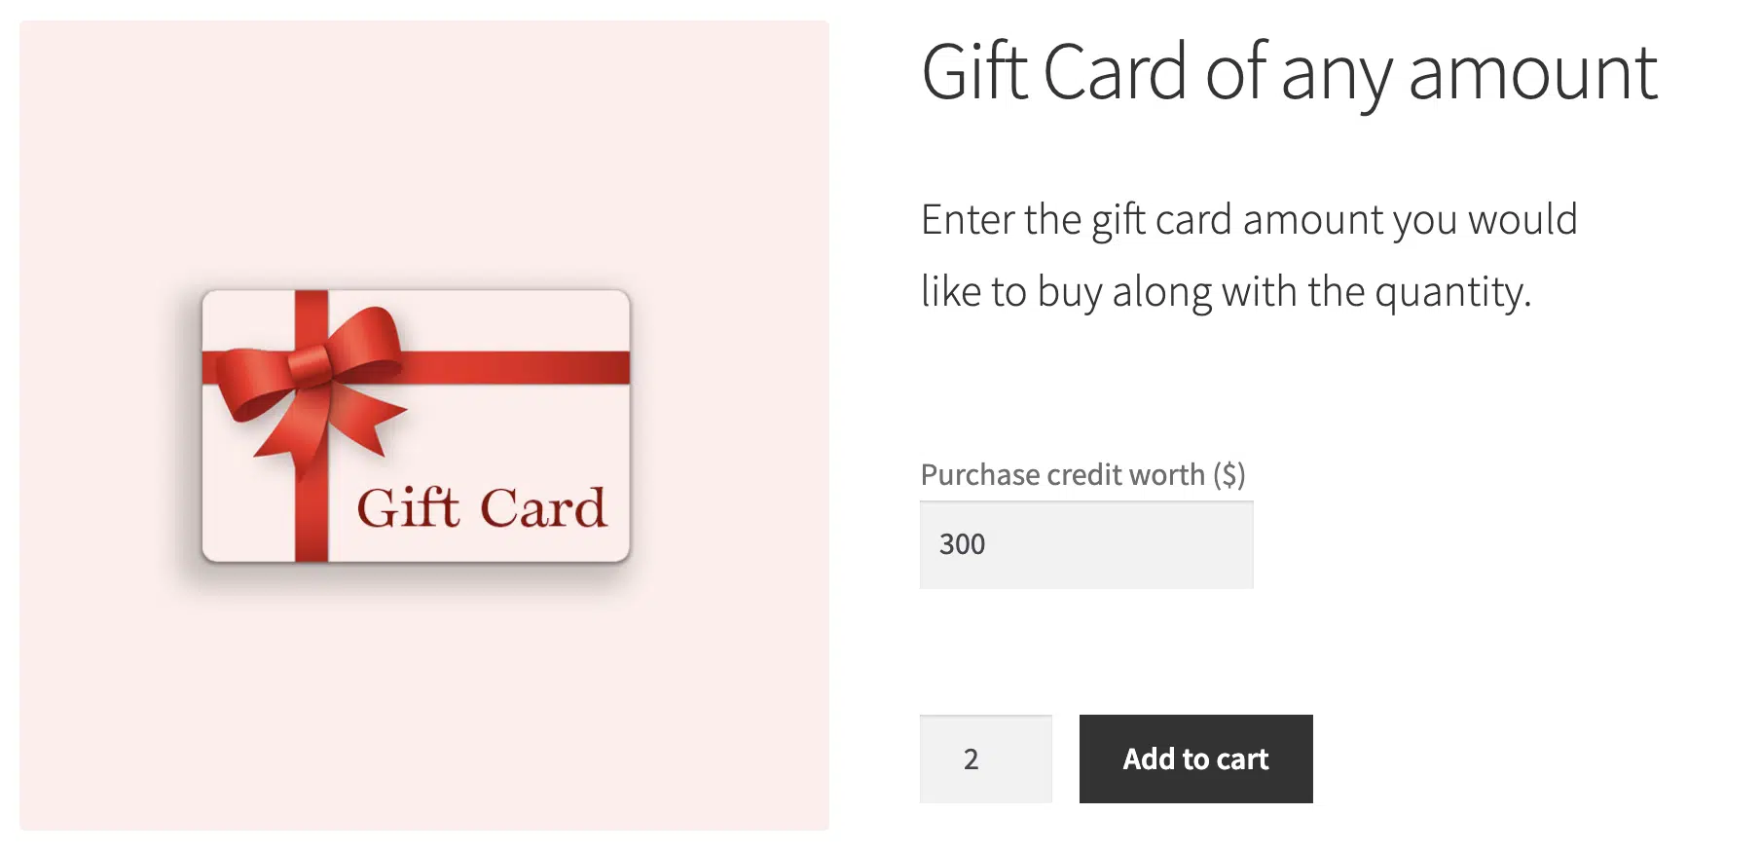The image size is (1760, 851).
Task: Click the "Purchase credit worth ($)" label
Action: pyautogui.click(x=1082, y=474)
